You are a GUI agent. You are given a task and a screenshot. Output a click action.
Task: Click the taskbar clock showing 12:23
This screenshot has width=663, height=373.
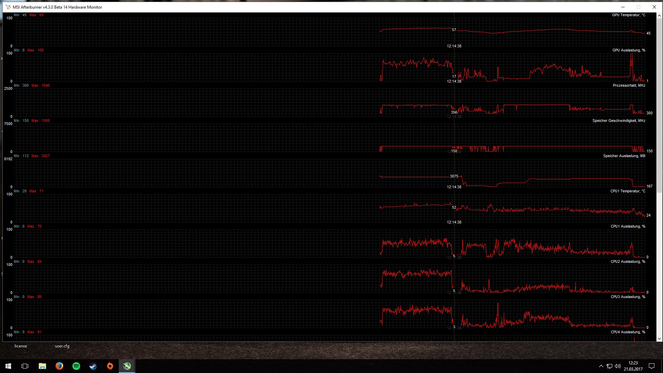(633, 366)
